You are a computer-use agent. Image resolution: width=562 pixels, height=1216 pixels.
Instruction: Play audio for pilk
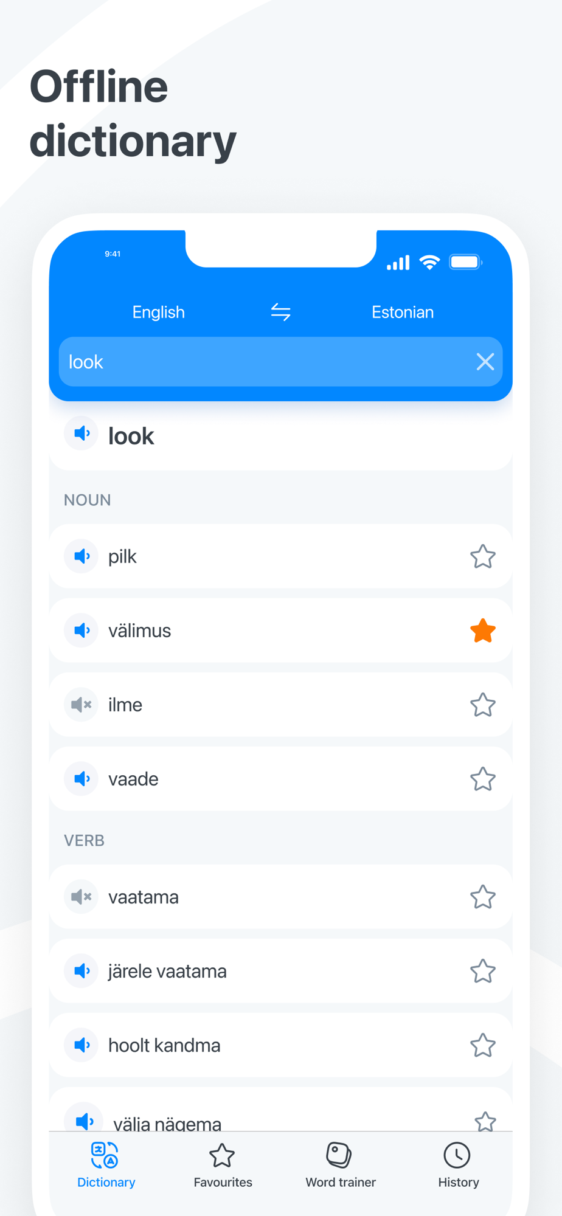pyautogui.click(x=82, y=556)
